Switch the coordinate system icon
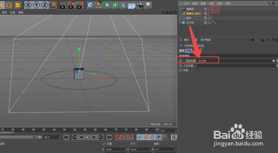Image resolution: width=278 pixels, height=153 pixels. 53,5
